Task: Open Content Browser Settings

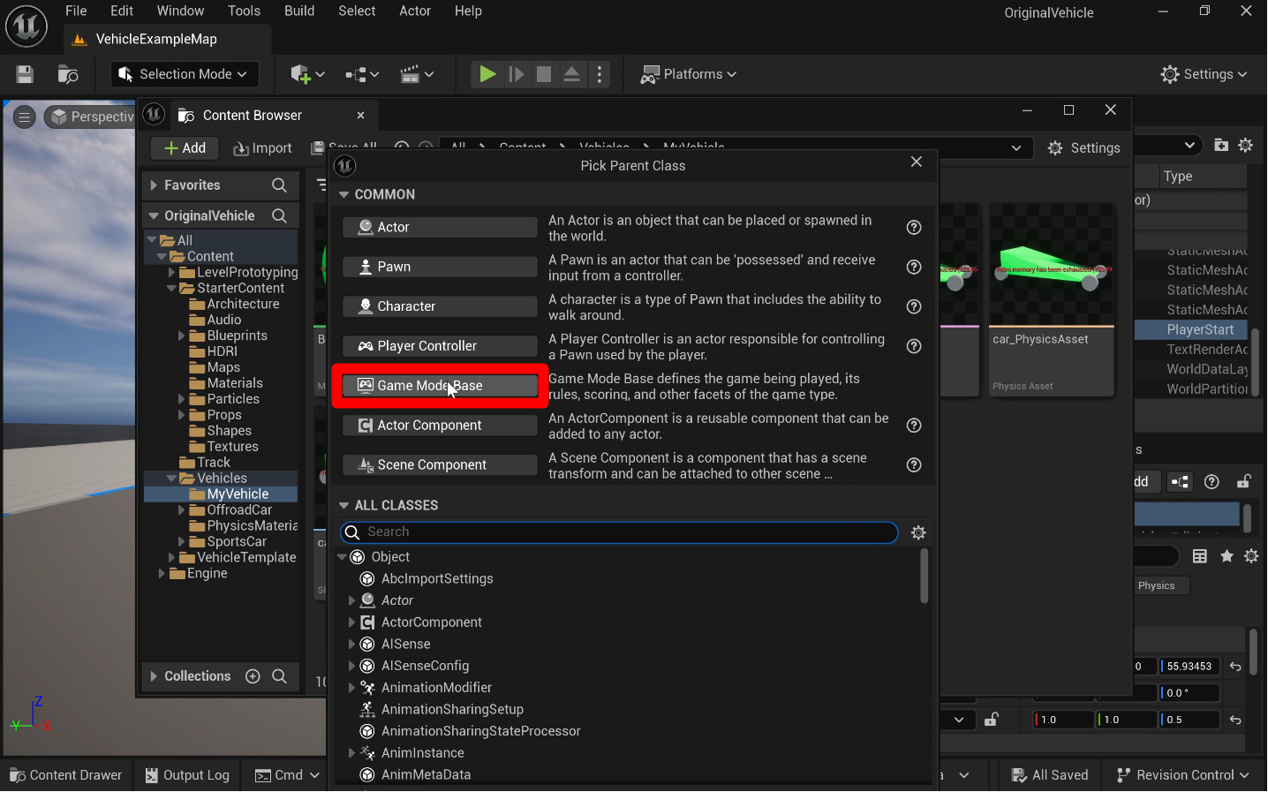Action: click(x=1084, y=148)
